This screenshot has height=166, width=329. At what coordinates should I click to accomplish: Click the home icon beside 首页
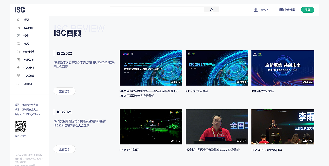pyautogui.click(x=19, y=20)
